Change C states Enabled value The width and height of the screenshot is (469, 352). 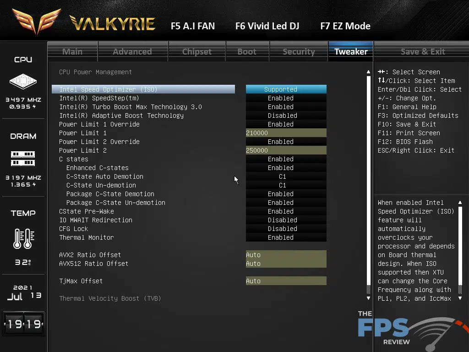(x=286, y=159)
